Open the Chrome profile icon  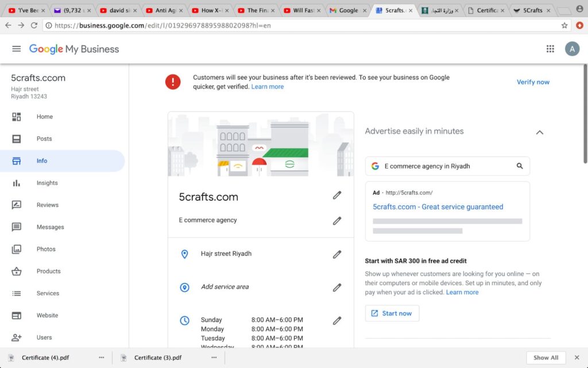click(x=580, y=9)
